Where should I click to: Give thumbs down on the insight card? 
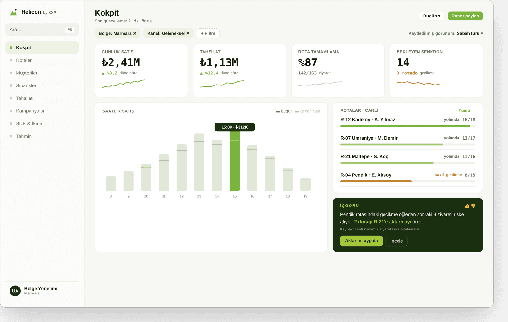click(473, 206)
